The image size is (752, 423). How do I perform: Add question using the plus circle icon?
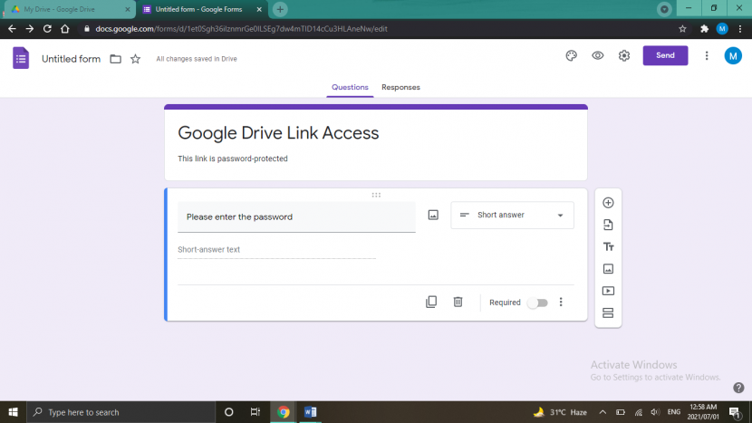tap(608, 203)
